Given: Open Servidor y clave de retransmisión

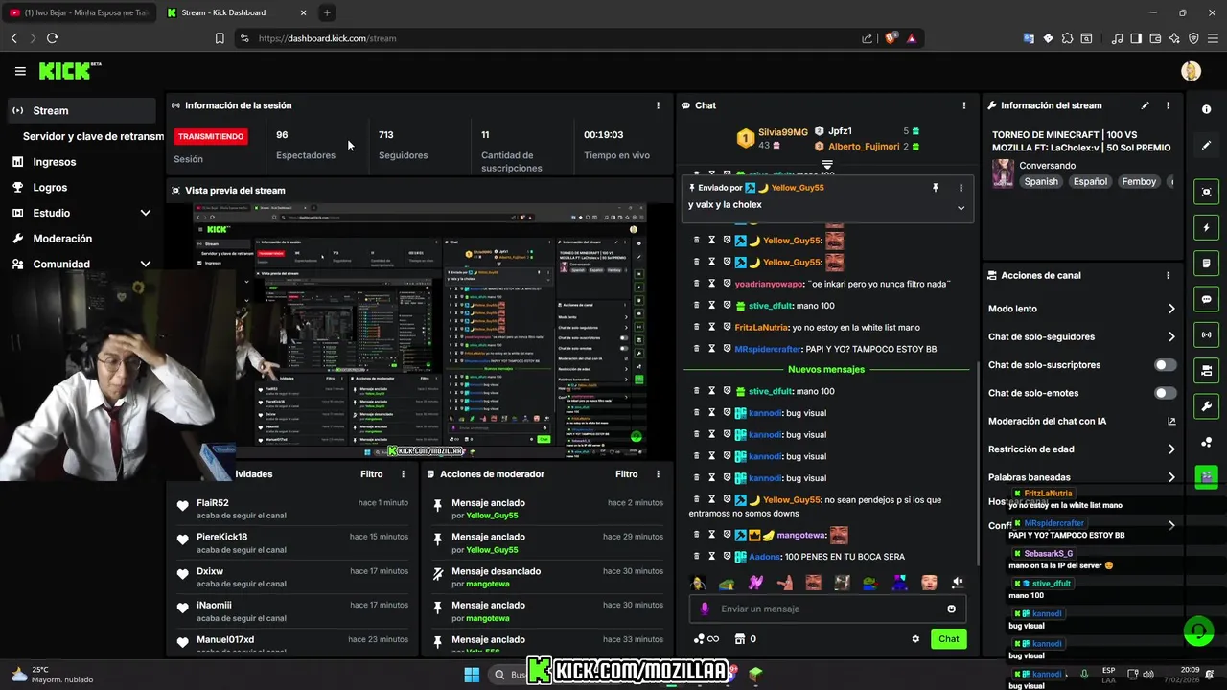Looking at the screenshot, I should (x=93, y=136).
